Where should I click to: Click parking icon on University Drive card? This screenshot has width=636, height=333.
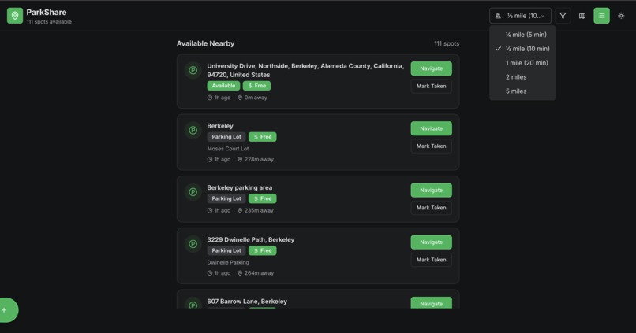[193, 70]
